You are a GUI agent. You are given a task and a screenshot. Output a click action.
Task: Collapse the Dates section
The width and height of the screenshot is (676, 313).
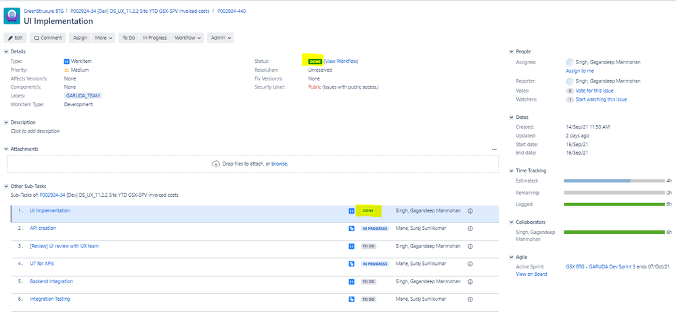coord(512,117)
